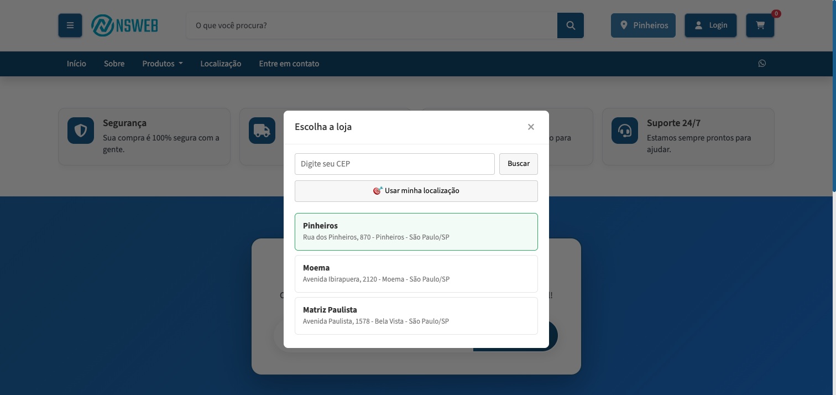This screenshot has height=395, width=836.
Task: Click the 'Suporte 24/7' heading text
Action: (673, 123)
